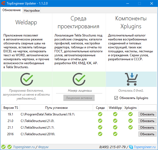Click the Среда проектирования green checkmark icon
Viewport: 158px width, 150px height.
[x=79, y=79]
